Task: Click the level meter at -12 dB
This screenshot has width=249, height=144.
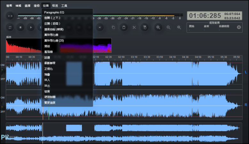Action: click(153, 18)
